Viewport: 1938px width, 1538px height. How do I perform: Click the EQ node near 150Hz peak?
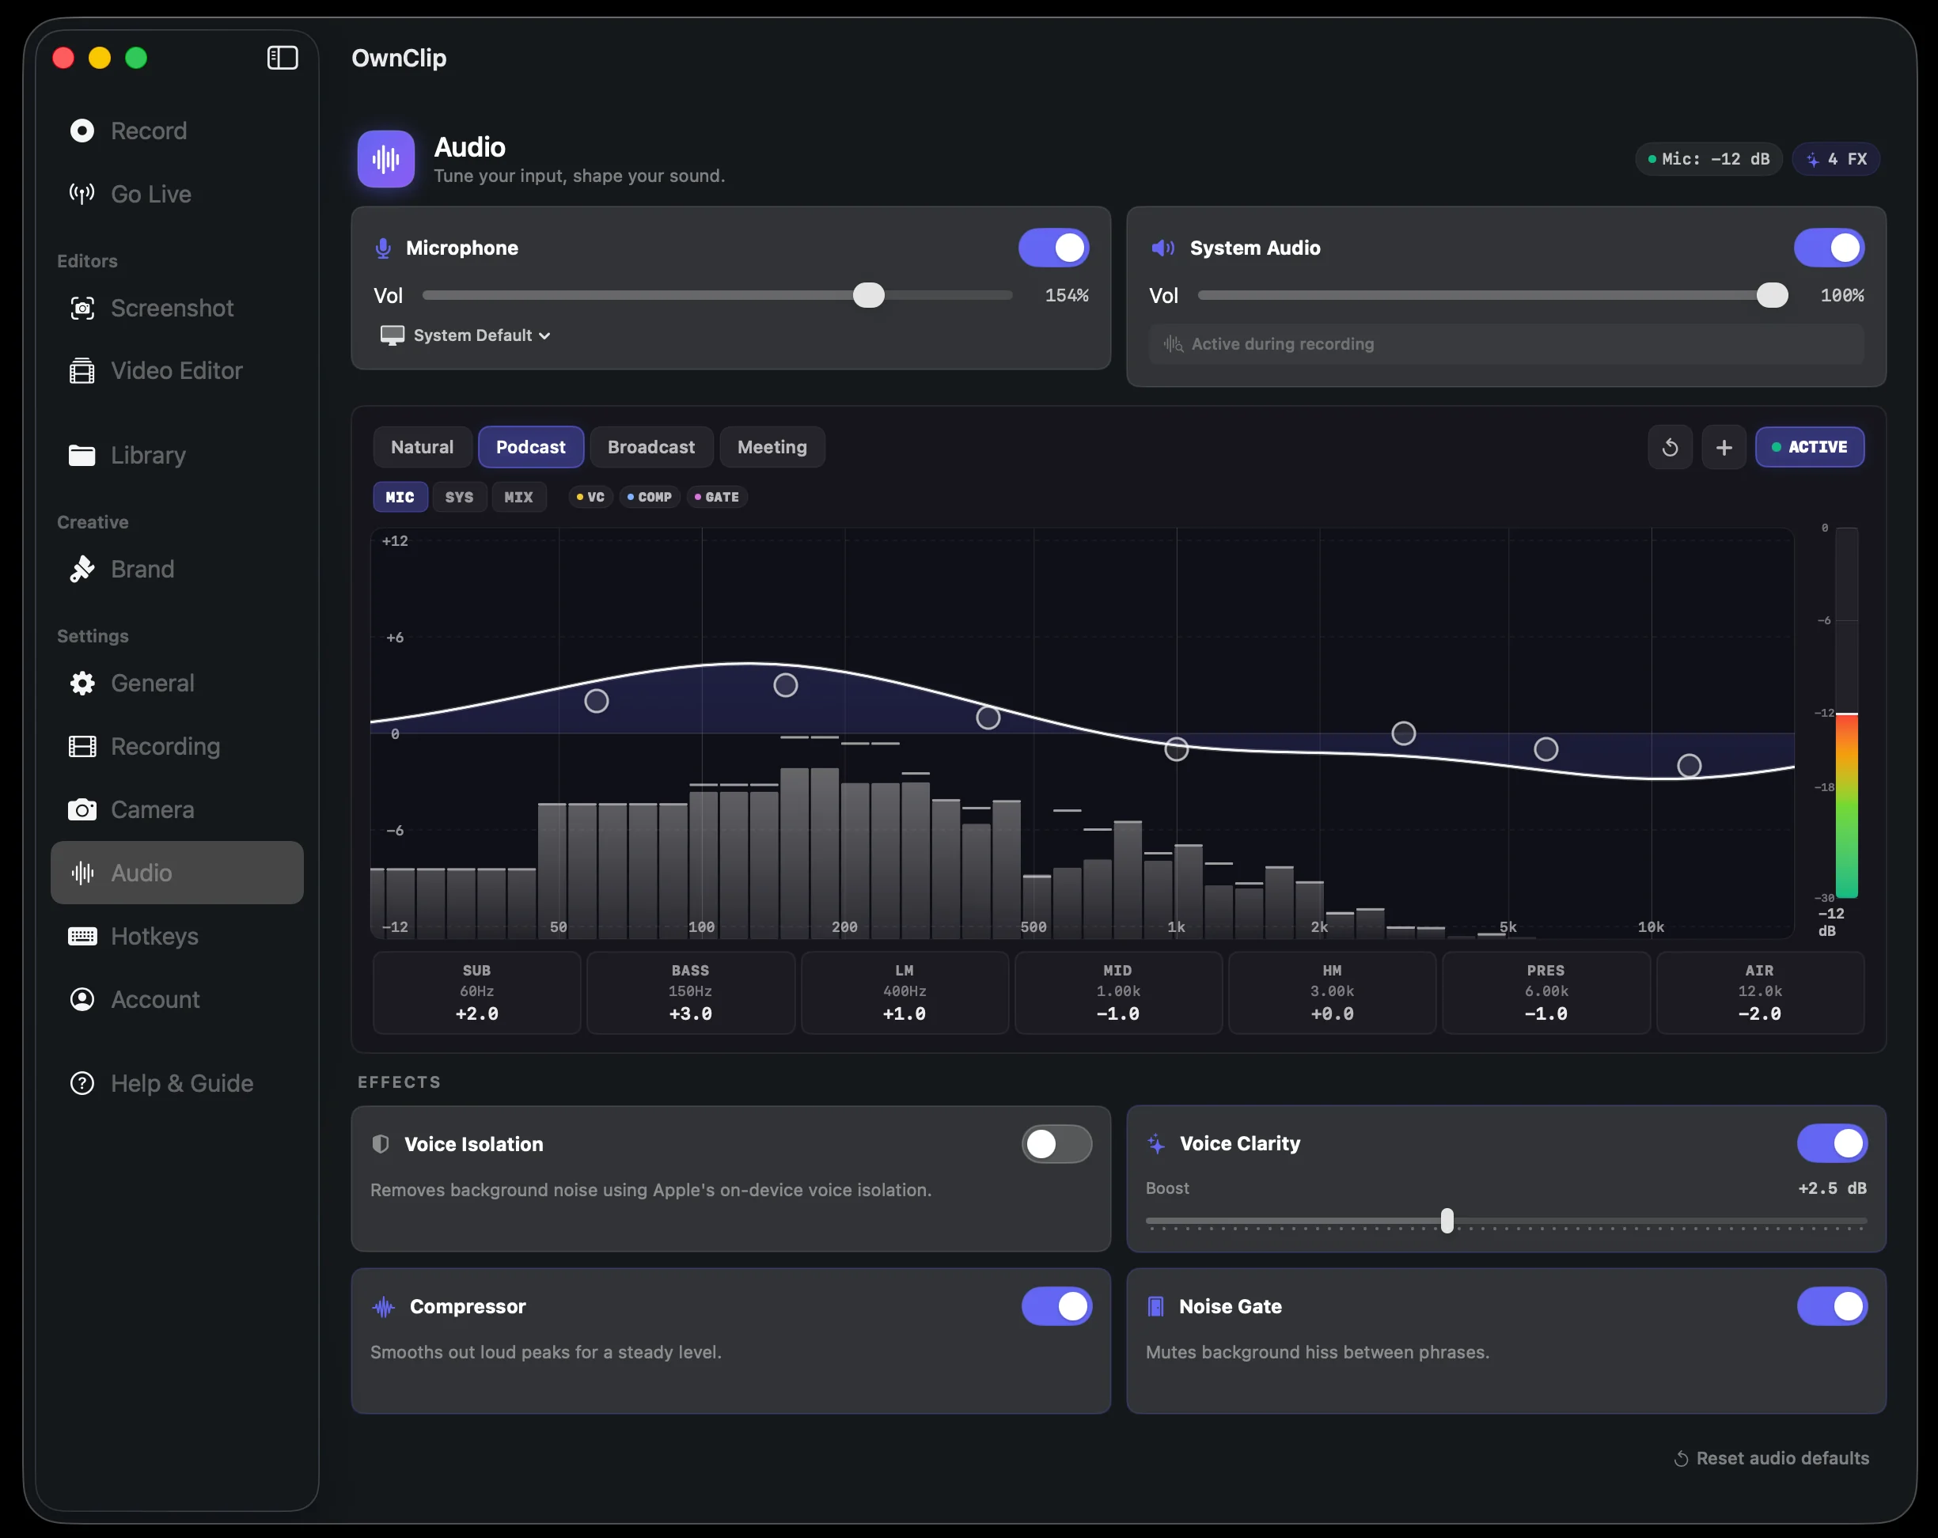[x=786, y=685]
